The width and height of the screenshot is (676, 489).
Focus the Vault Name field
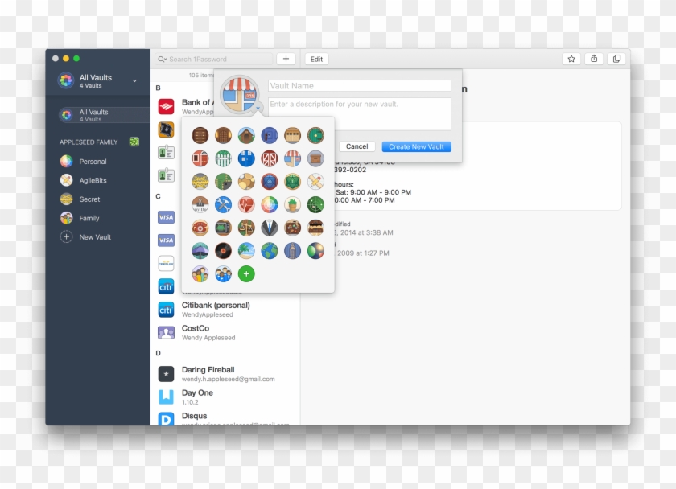(360, 86)
